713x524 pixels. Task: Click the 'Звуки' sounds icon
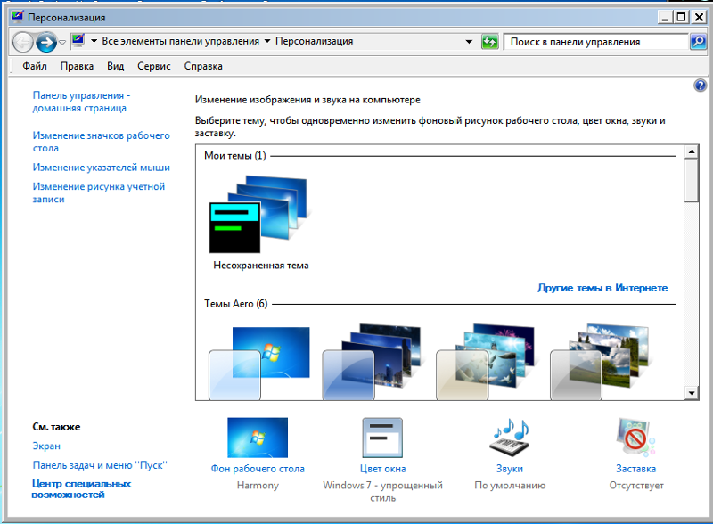[510, 438]
